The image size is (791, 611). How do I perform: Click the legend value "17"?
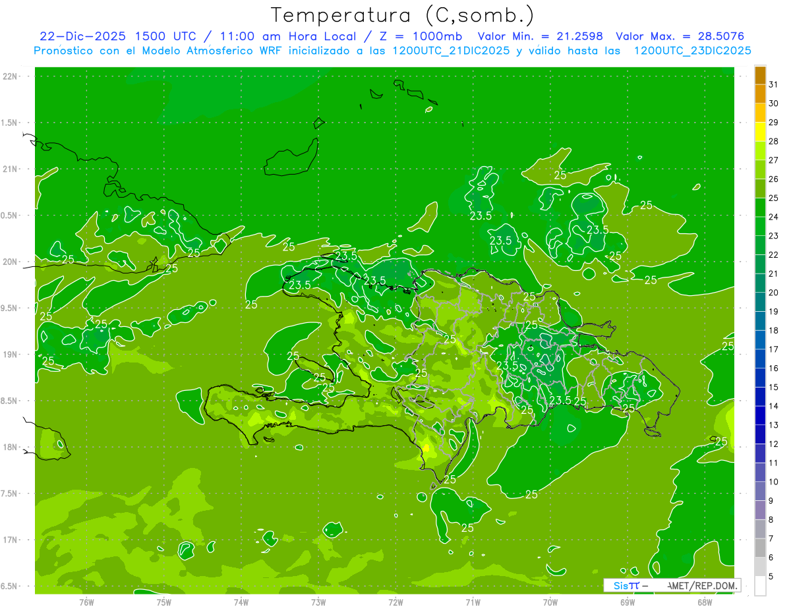tap(773, 349)
